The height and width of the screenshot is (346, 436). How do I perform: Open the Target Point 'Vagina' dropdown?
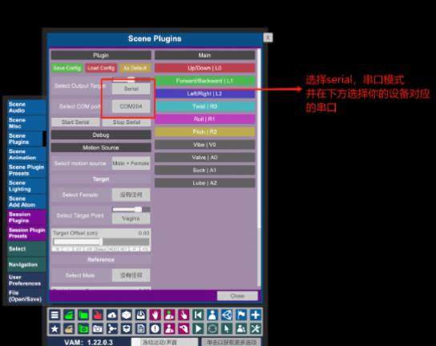pos(131,219)
